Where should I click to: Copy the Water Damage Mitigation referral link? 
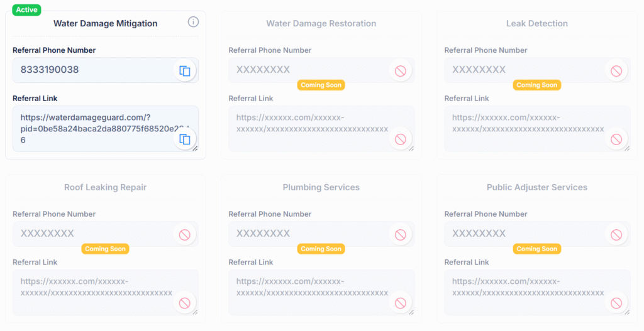pos(185,139)
